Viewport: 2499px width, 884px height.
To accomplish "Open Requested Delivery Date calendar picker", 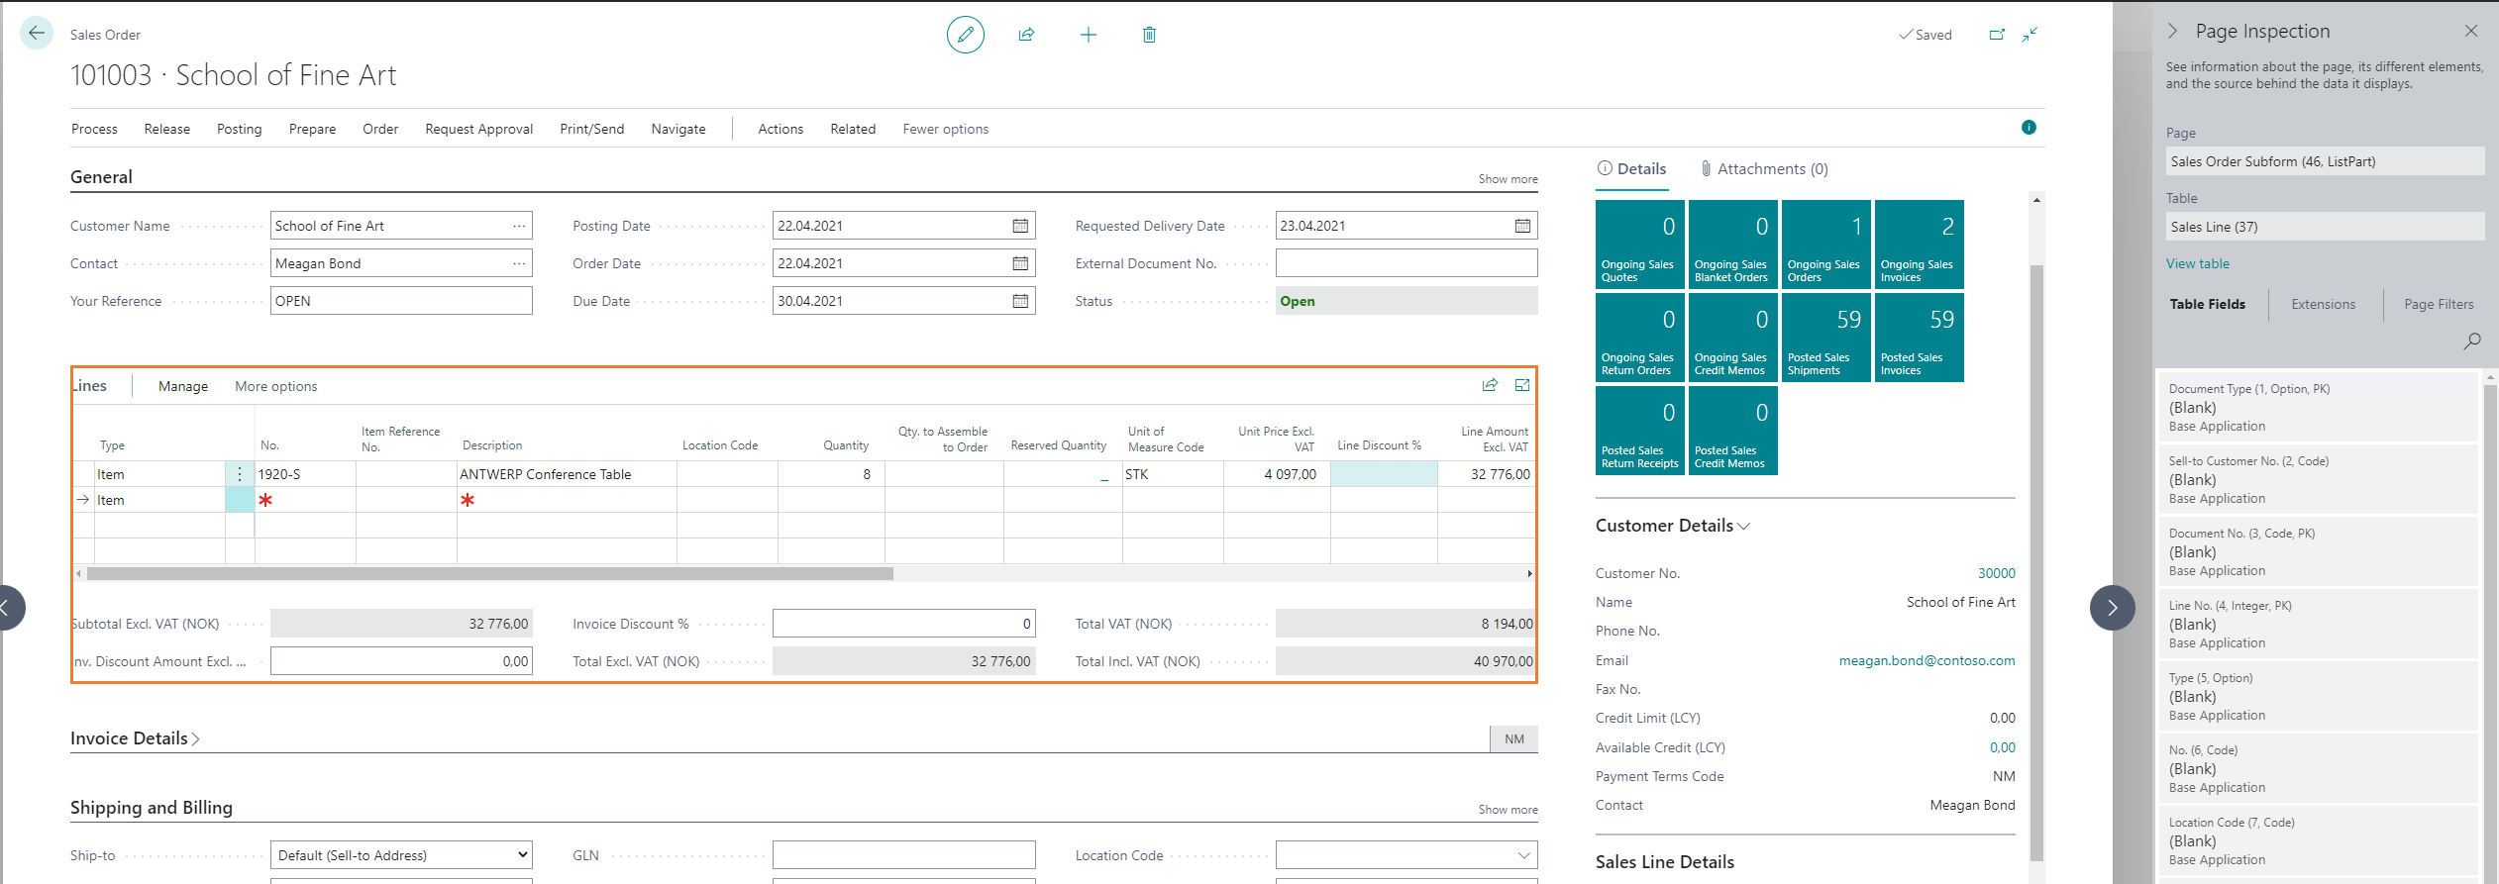I will click(1522, 226).
